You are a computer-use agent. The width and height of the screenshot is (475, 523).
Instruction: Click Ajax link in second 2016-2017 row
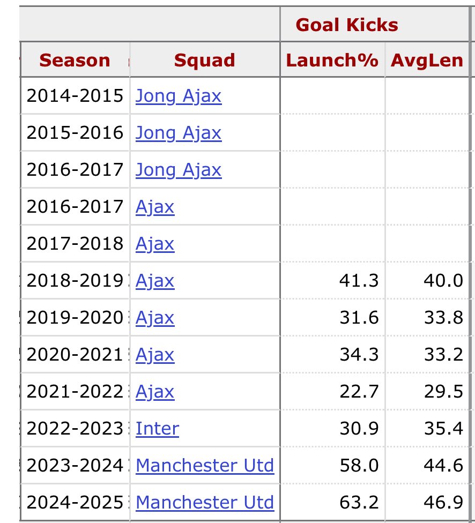(155, 207)
